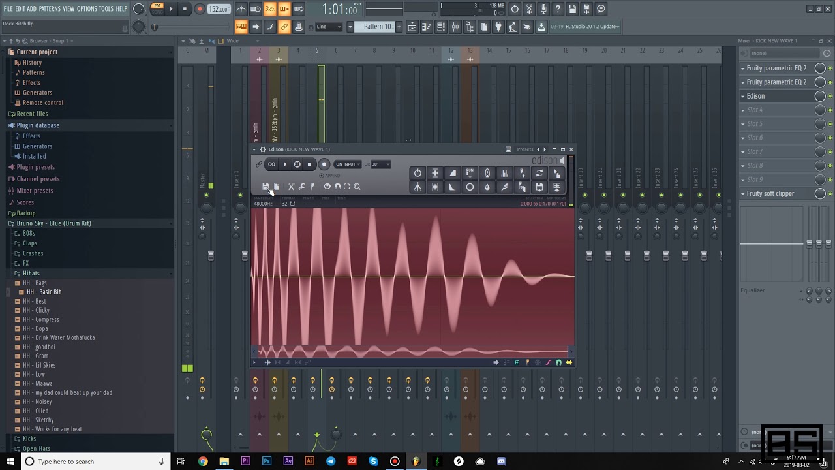This screenshot has width=835, height=470.
Task: Click the metronome icon in top toolbar
Action: click(x=241, y=9)
